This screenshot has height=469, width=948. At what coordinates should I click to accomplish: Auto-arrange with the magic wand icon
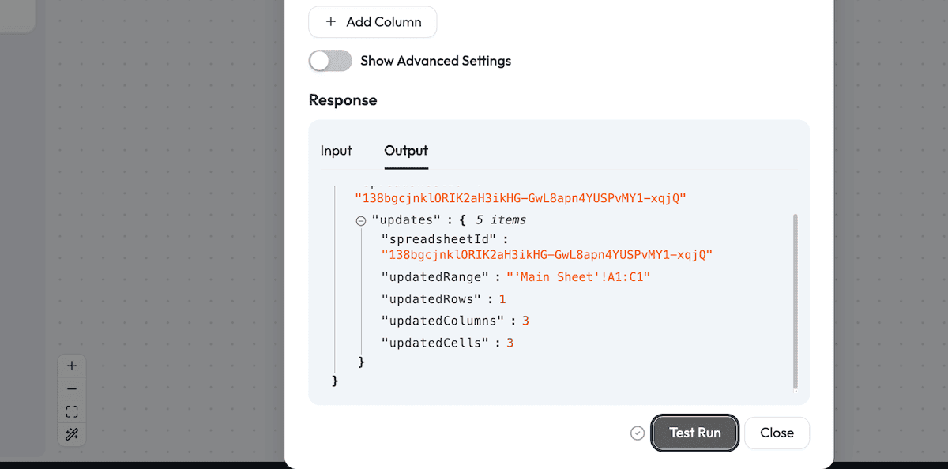point(72,434)
